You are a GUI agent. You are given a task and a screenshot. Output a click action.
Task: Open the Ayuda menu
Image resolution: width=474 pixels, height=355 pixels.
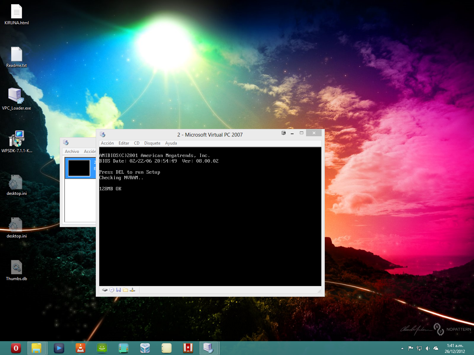(x=171, y=143)
